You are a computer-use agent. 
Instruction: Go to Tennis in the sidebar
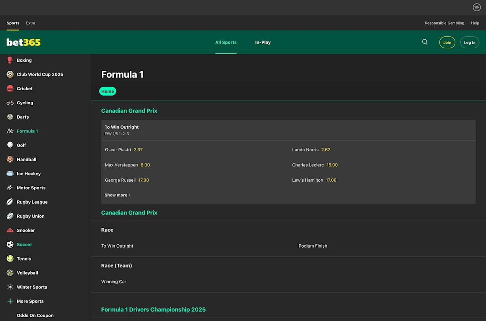click(x=24, y=259)
